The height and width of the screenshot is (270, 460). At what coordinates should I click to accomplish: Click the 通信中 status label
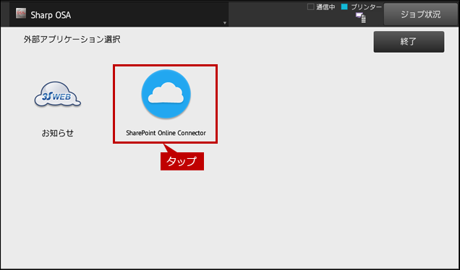tap(325, 7)
